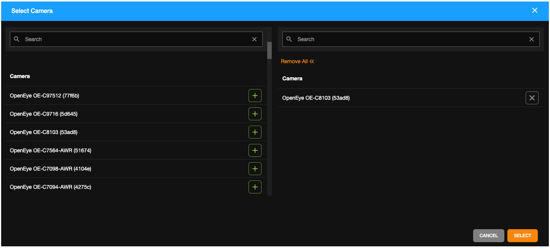Close the Select Camera dialog
The height and width of the screenshot is (249, 550).
tap(535, 10)
